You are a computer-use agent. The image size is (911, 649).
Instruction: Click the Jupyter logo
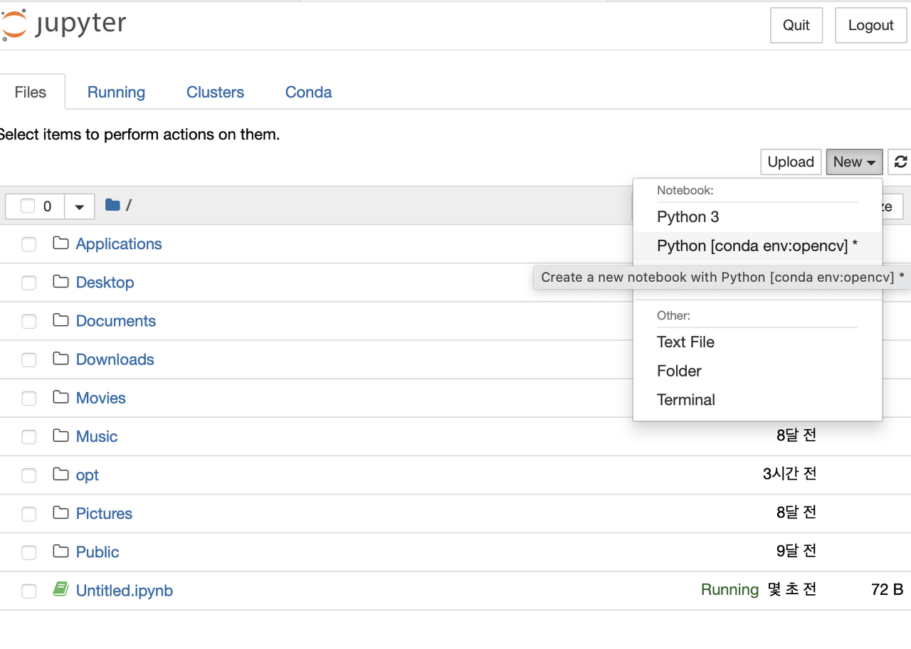64,24
